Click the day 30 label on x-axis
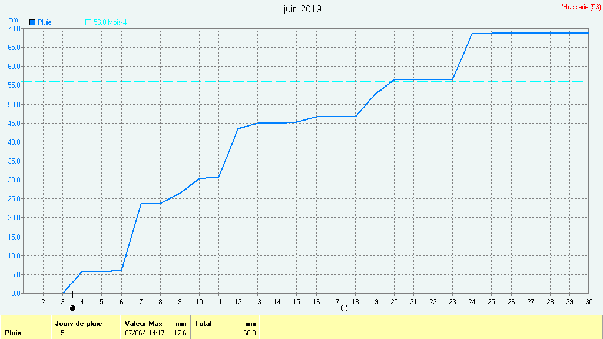 (589, 302)
